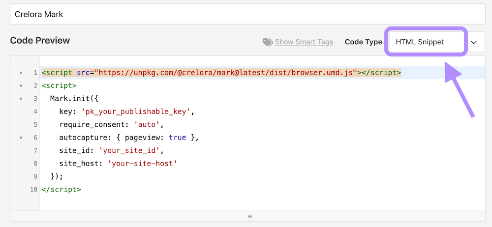The height and width of the screenshot is (227, 492).
Task: Click the editor resize handle at the bottom
Action: pos(250,216)
